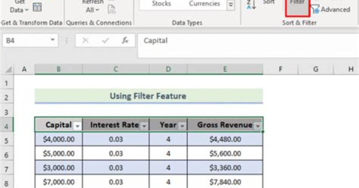The height and width of the screenshot is (188, 359).
Task: Click the Enter checkmark formula bar icon
Action: point(105,40)
